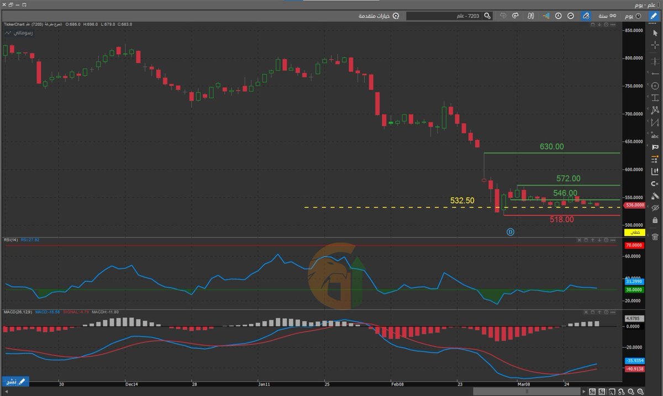Select the abc text annotation tool
663x396 pixels.
click(x=655, y=135)
